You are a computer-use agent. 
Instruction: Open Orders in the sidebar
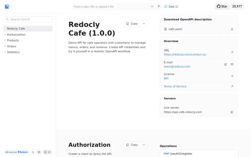12,46
